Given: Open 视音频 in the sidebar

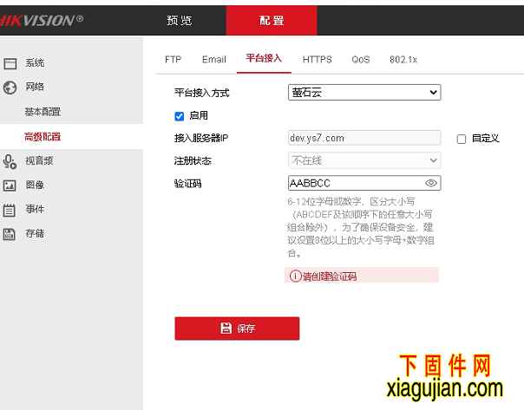Looking at the screenshot, I should [39, 161].
